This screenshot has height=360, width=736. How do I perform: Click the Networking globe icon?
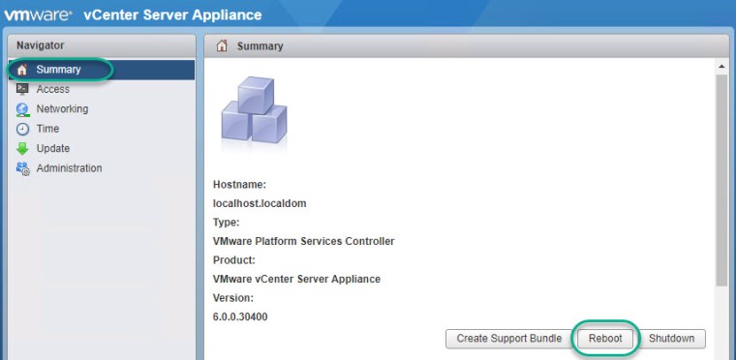coord(22,109)
